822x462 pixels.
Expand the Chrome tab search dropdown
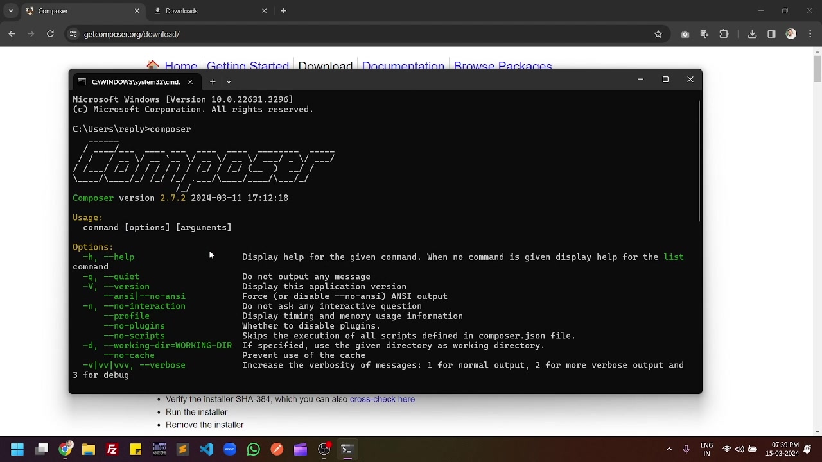[10, 11]
